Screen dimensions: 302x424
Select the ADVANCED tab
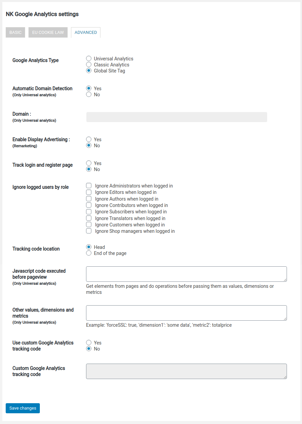click(86, 33)
